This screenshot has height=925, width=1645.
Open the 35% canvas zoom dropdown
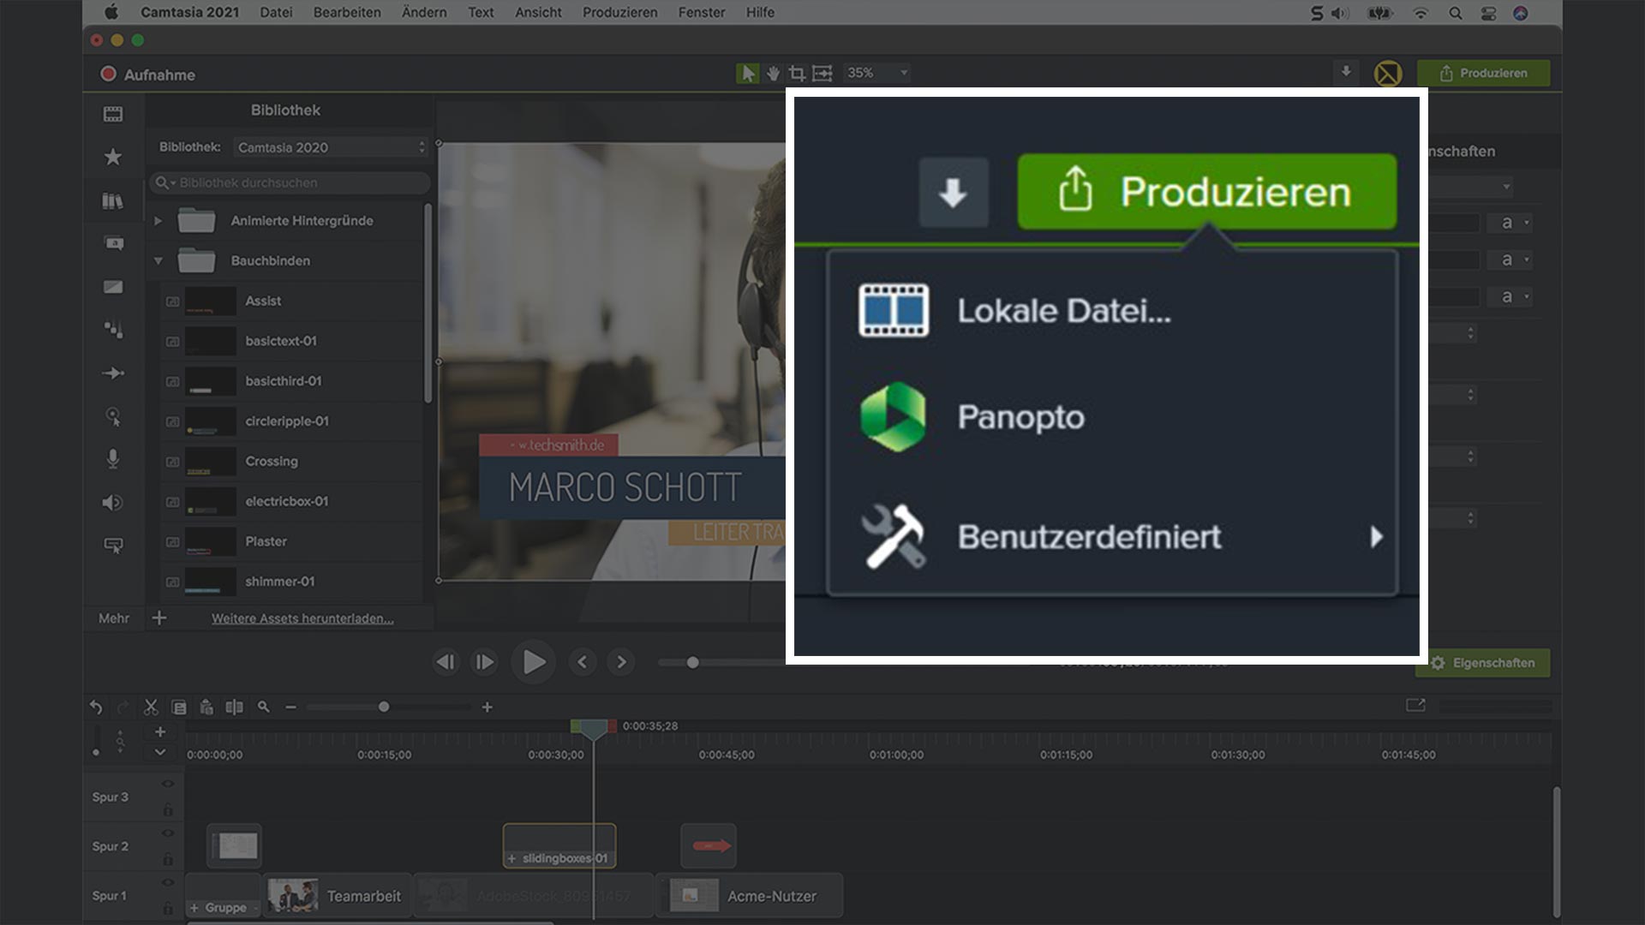pos(876,74)
